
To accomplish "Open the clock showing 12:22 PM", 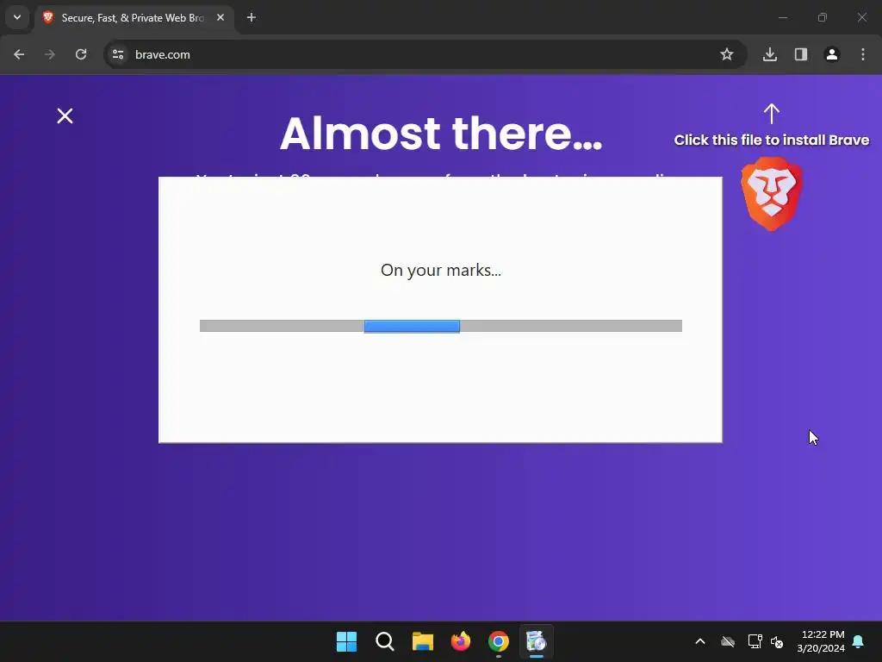I will pos(821,641).
